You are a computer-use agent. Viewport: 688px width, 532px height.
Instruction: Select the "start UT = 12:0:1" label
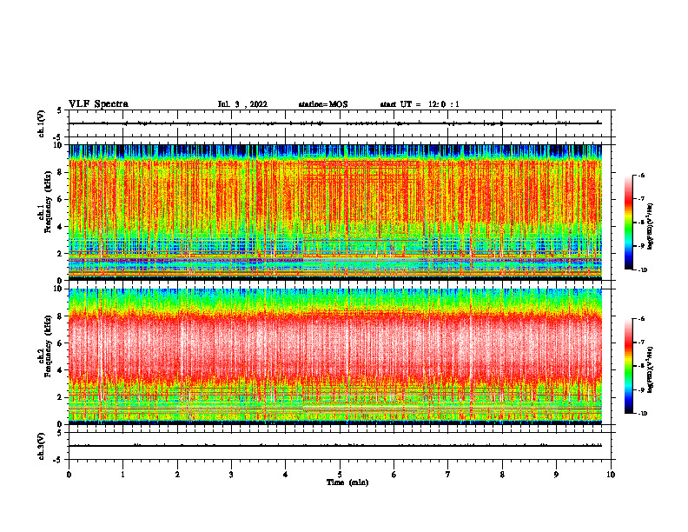(420, 104)
